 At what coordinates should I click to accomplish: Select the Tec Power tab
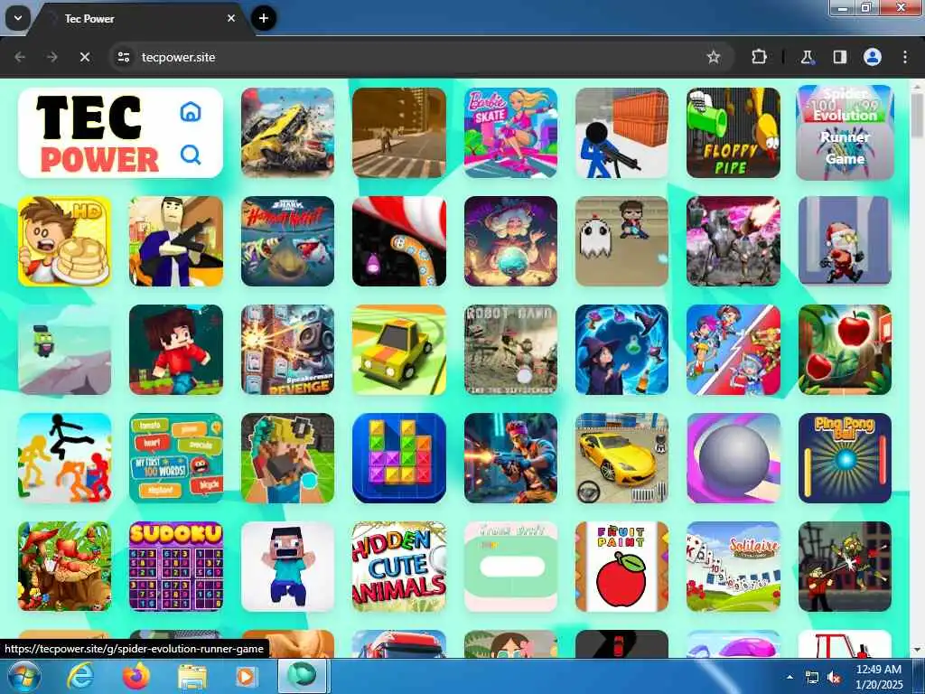point(142,19)
